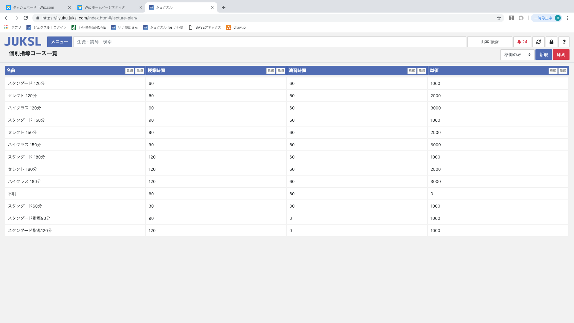Screen dimensions: 574x323
Task: Switch to the Wix ホームページエディタ tab
Action: (109, 7)
